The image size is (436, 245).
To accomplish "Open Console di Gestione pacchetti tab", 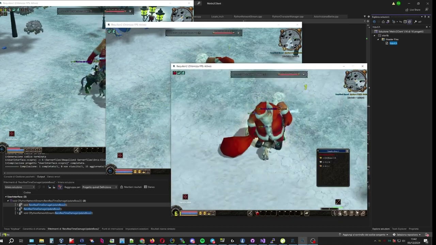I will pyautogui.click(x=19, y=177).
